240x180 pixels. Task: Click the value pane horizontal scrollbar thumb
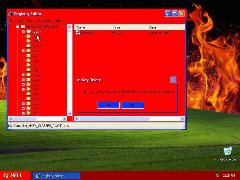114,118
